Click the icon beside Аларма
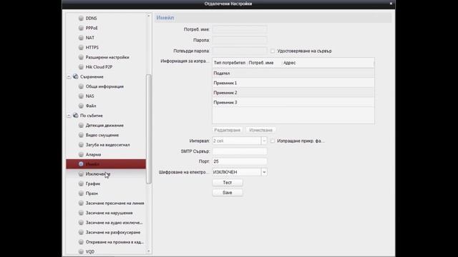The width and height of the screenshot is (458, 257). tap(81, 154)
